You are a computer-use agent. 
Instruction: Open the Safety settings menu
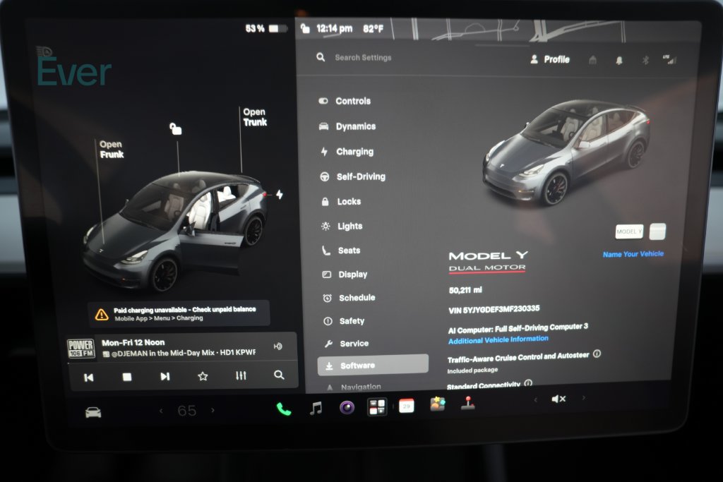[x=344, y=320]
